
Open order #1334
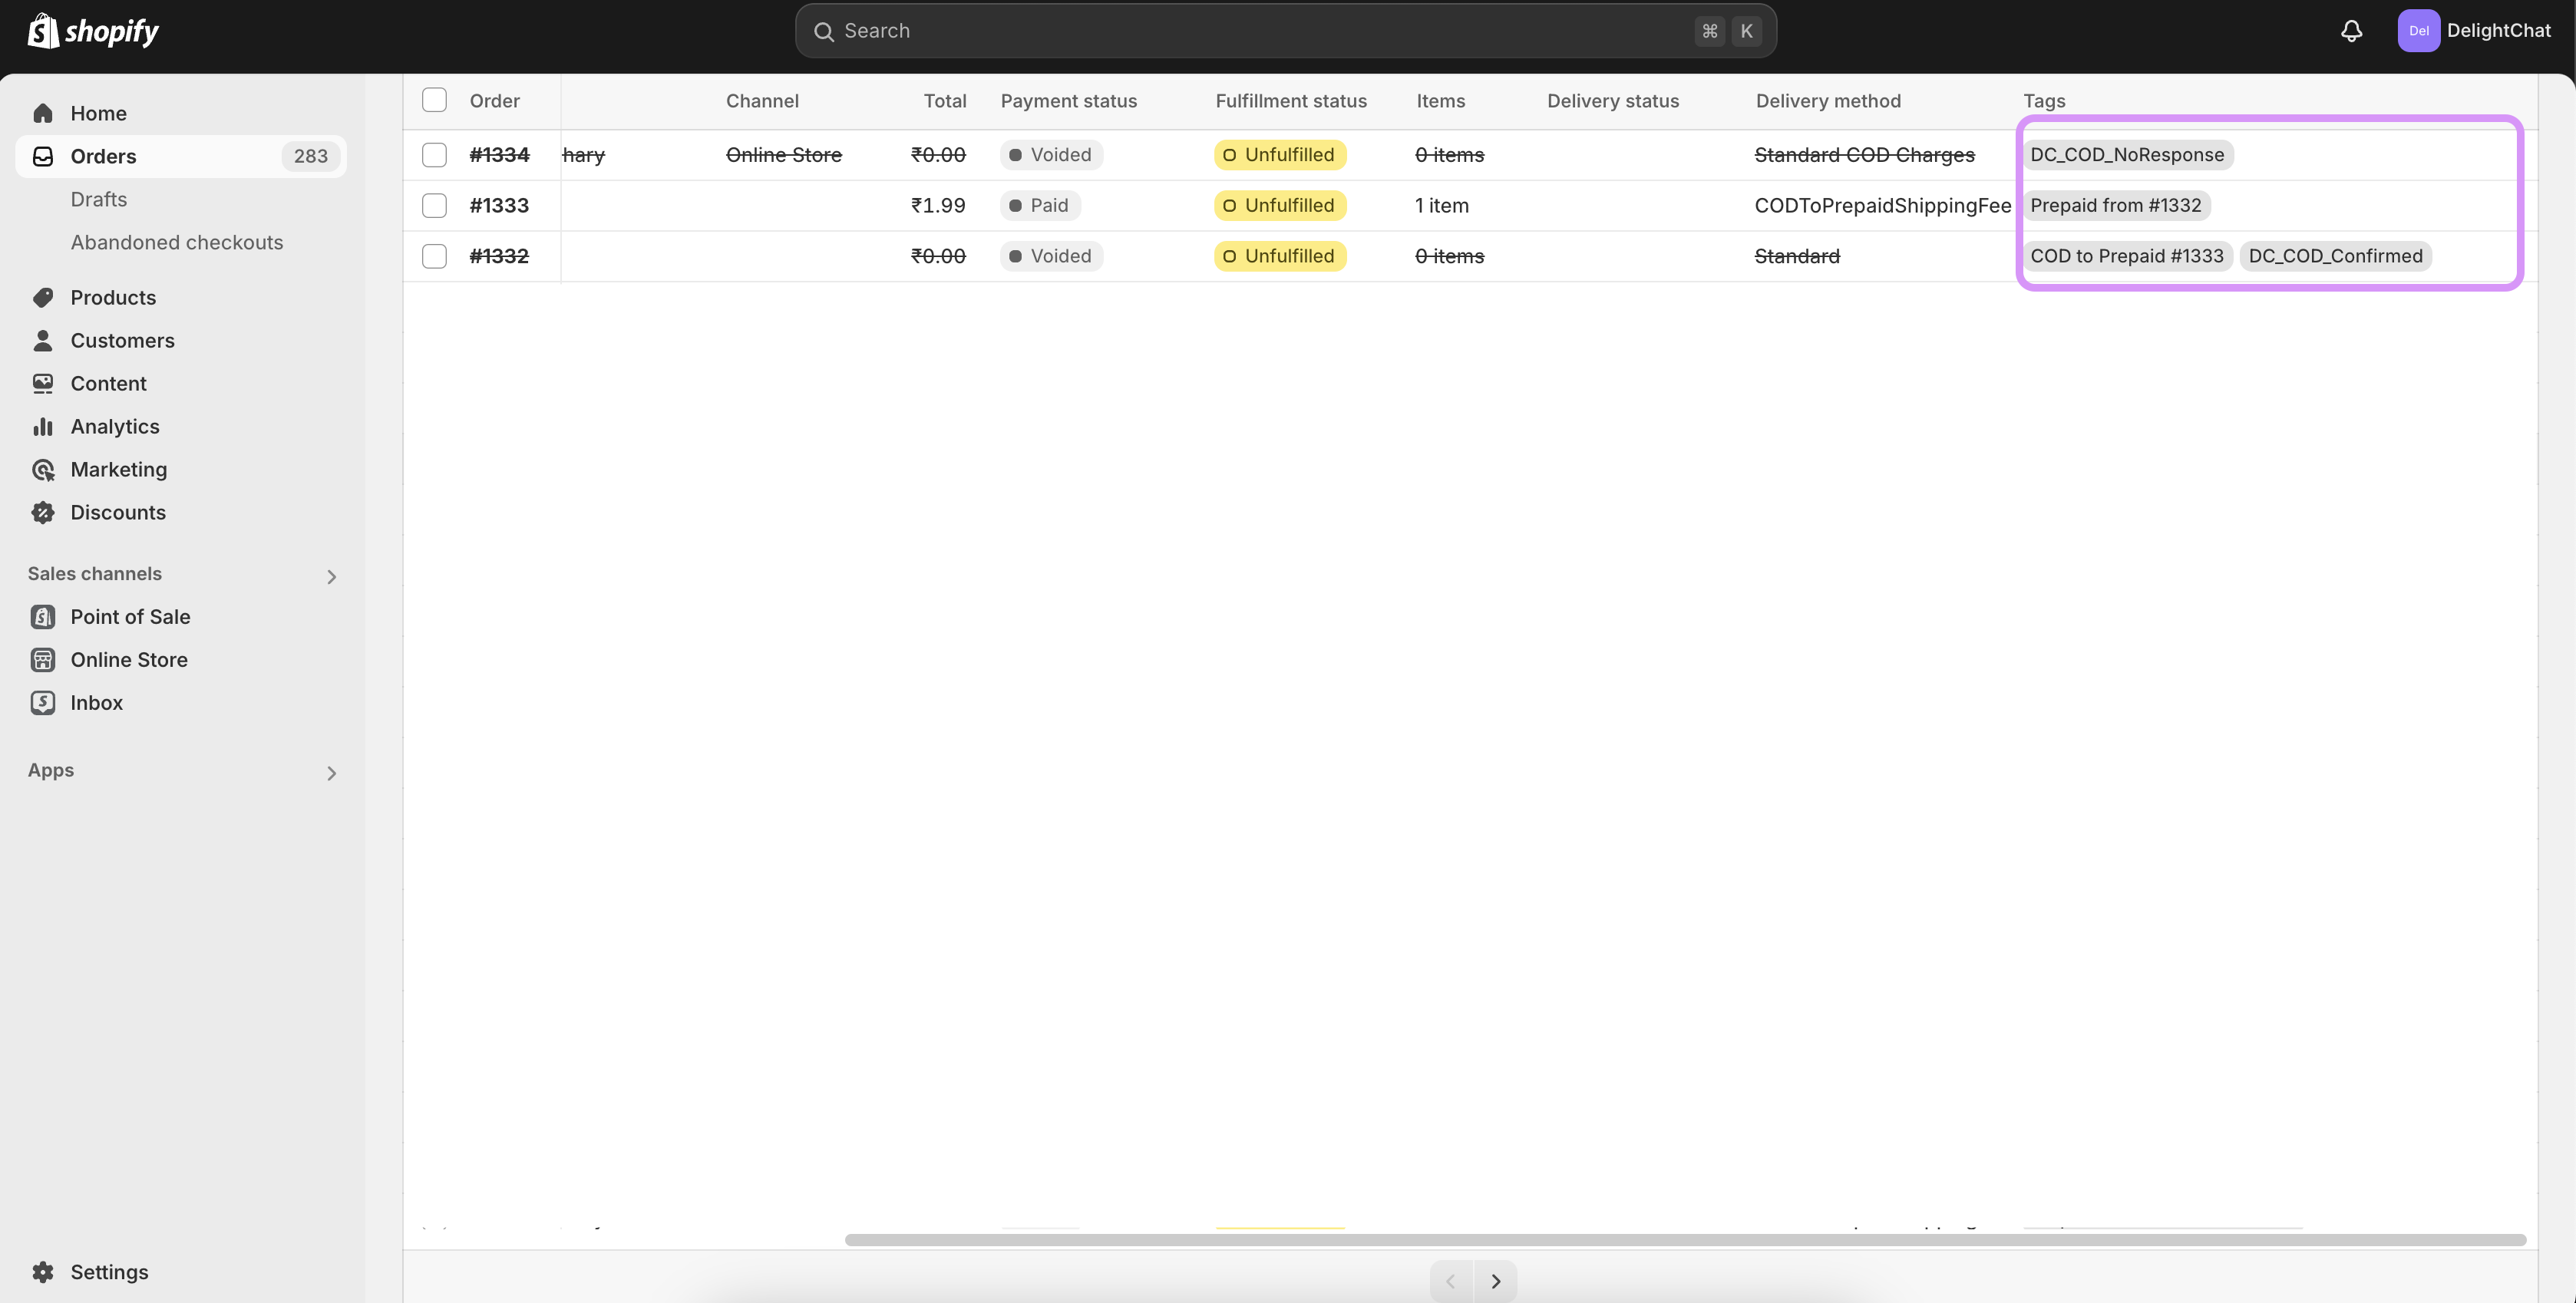499,155
